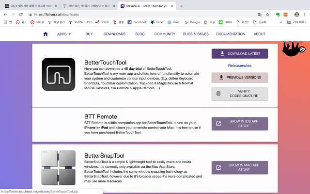This screenshot has height=194, width=310.
Task: Open the 경블 bookmark
Action: [x=118, y=22]
